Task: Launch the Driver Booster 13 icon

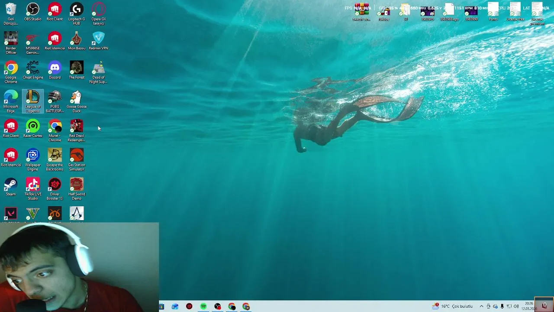Action: 55,189
